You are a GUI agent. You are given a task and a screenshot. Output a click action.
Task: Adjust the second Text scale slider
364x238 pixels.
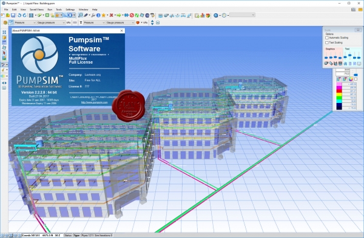click(350, 56)
